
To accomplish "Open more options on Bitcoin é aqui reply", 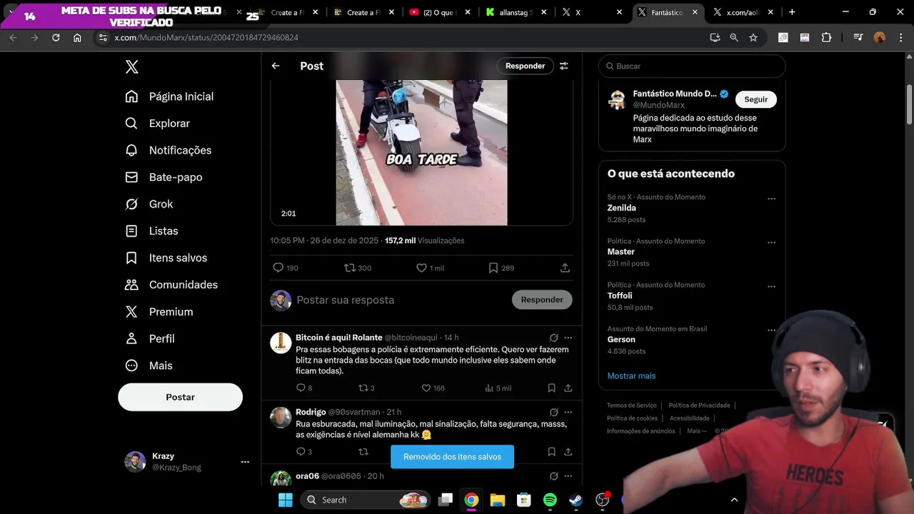I will click(x=568, y=338).
